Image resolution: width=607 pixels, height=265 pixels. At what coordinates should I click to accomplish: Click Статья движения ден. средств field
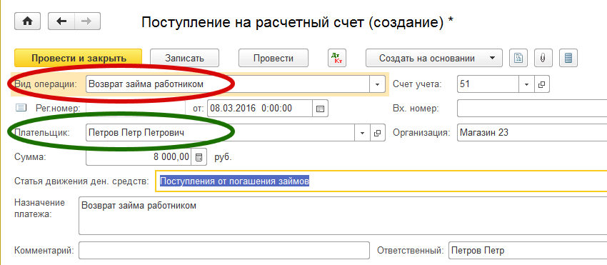click(x=381, y=181)
